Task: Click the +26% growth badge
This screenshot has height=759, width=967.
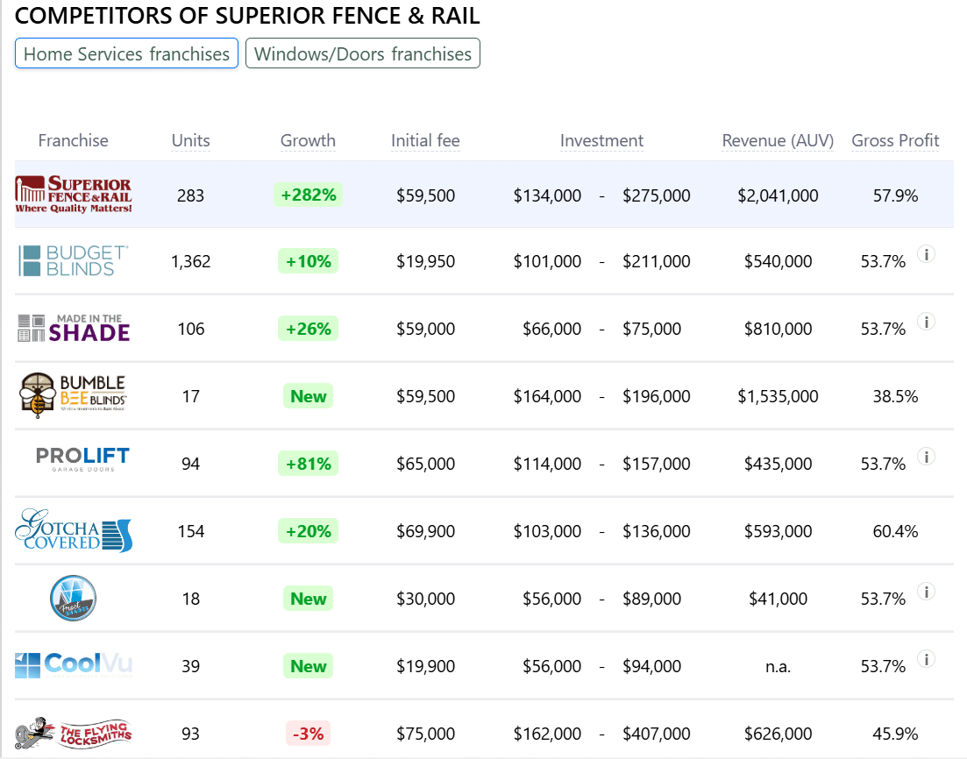Action: point(309,329)
